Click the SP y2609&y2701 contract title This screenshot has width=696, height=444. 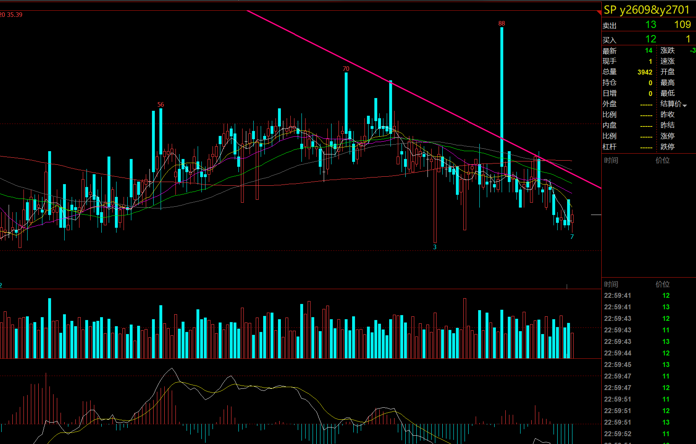pos(647,10)
